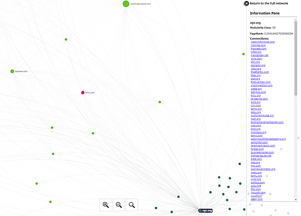Open salon.com connection link
The image size is (301, 216).
256,199
